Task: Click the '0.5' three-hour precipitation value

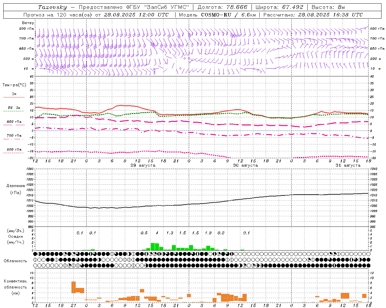Action: click(x=144, y=233)
